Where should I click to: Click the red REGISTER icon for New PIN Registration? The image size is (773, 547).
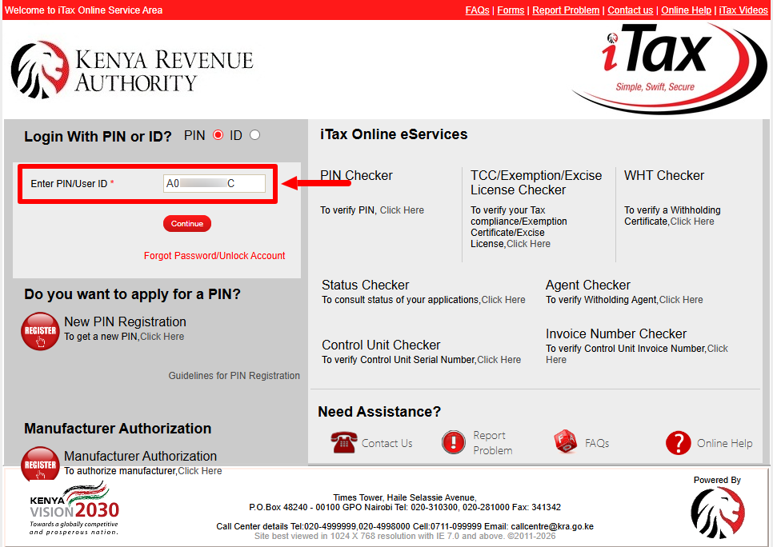click(41, 331)
